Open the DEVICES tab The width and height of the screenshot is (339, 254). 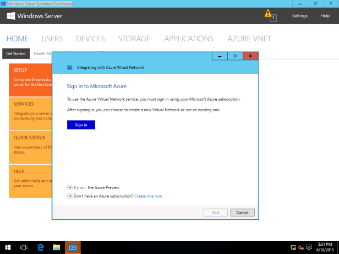[x=90, y=39]
